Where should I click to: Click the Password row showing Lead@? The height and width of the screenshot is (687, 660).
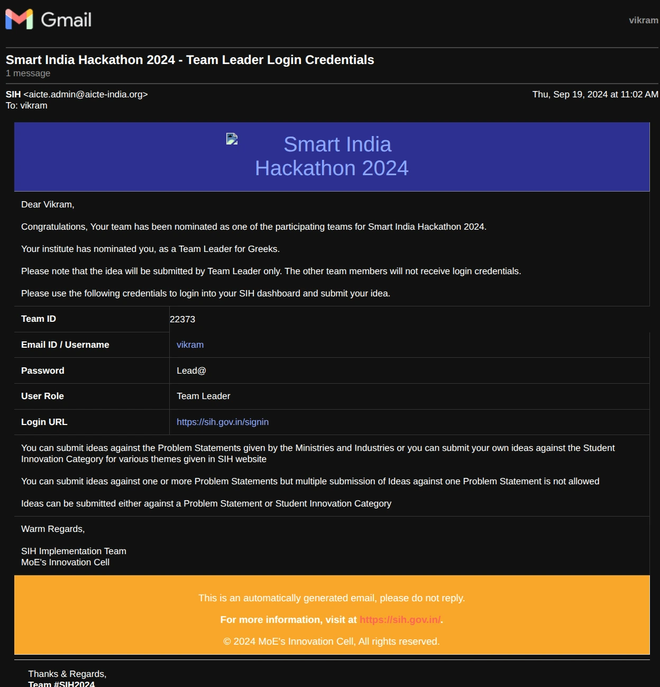tap(191, 370)
